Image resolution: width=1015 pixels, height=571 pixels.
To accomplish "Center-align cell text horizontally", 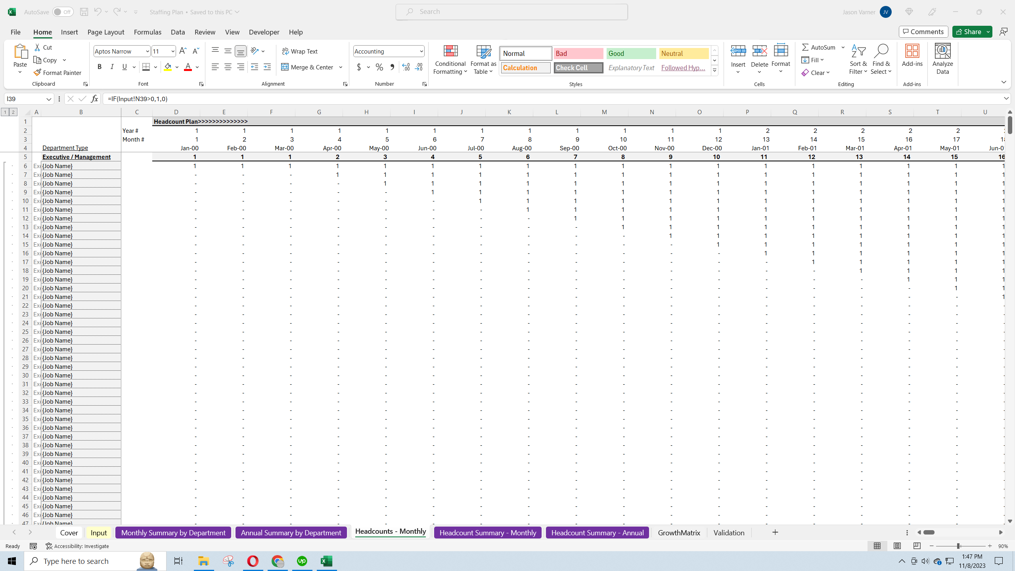I will point(228,67).
